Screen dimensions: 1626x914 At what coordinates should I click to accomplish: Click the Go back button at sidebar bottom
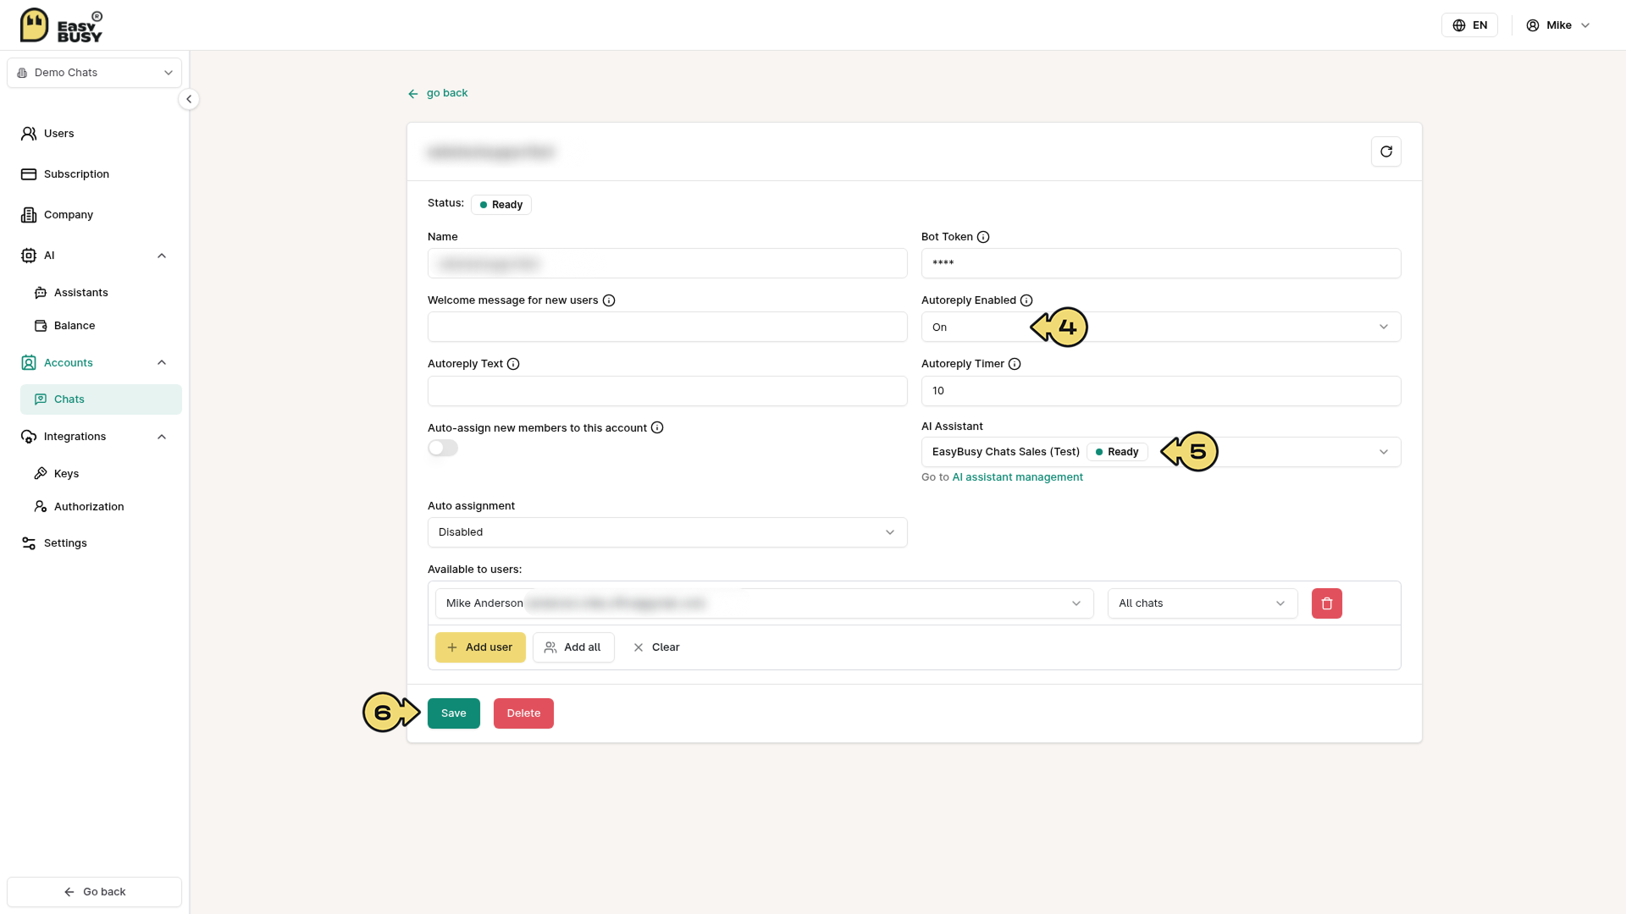click(x=95, y=892)
